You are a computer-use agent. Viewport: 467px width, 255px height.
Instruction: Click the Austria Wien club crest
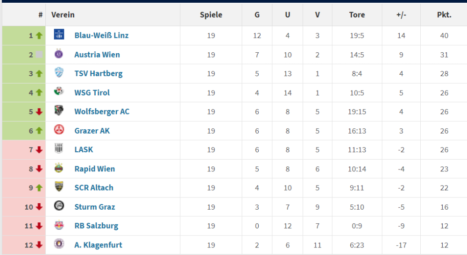pyautogui.click(x=59, y=54)
